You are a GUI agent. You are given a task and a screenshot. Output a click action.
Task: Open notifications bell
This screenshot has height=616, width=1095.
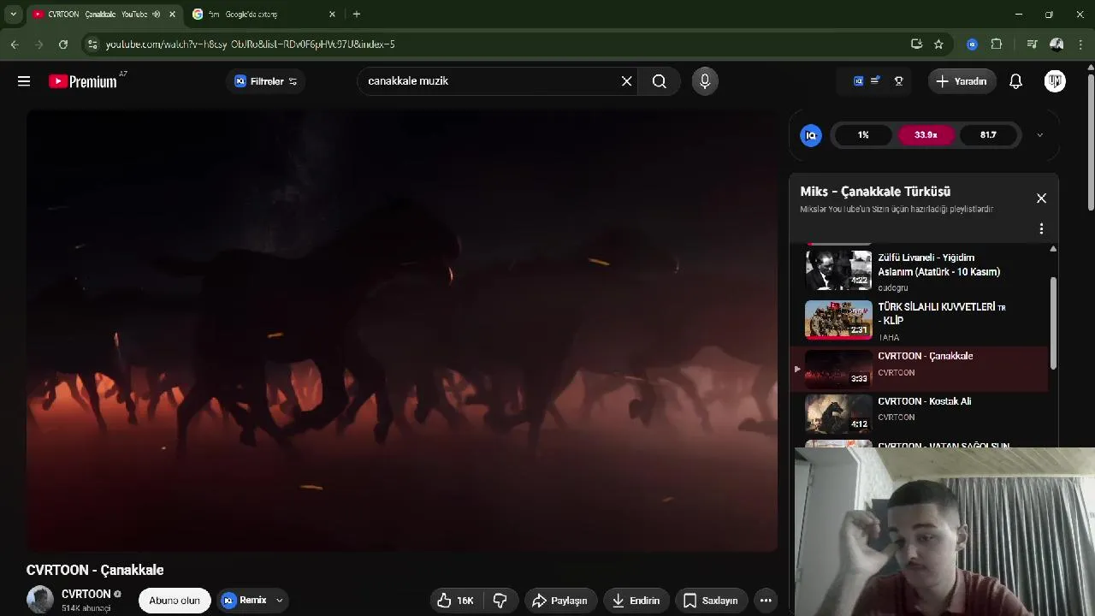pos(1015,81)
